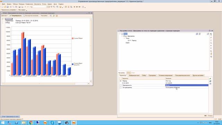Select the Точки tree item
The width and height of the screenshot is (222, 125).
click(127, 38)
